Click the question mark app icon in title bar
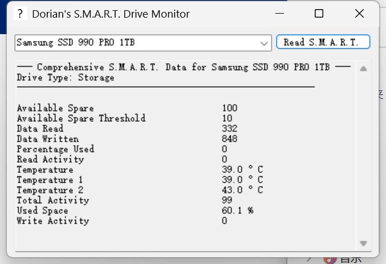This screenshot has width=386, height=264. point(20,14)
